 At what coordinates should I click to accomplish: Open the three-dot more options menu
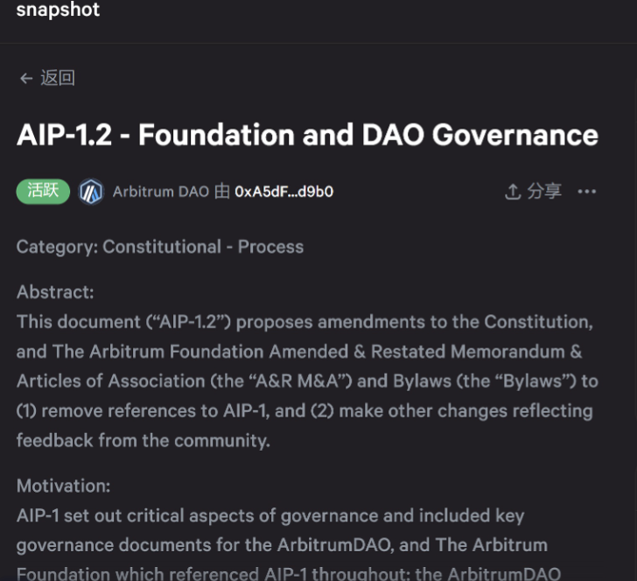587,192
